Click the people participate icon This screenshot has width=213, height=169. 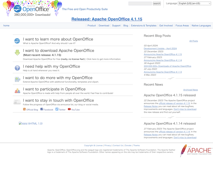[17, 91]
